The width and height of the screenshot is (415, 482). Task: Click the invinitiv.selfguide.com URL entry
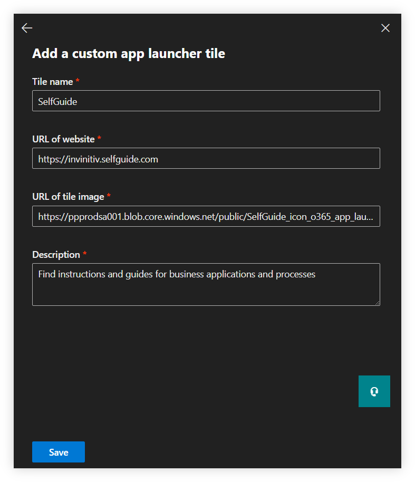click(x=98, y=158)
